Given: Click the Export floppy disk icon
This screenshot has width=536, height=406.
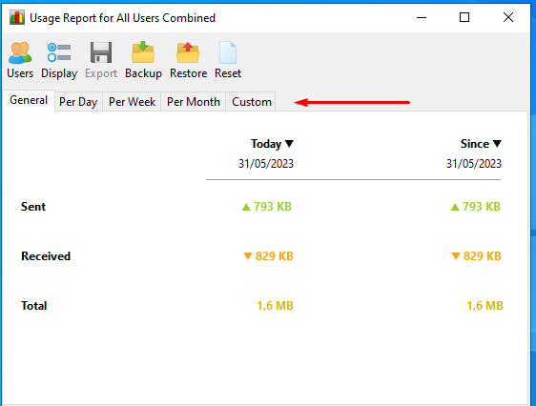Looking at the screenshot, I should [x=101, y=52].
